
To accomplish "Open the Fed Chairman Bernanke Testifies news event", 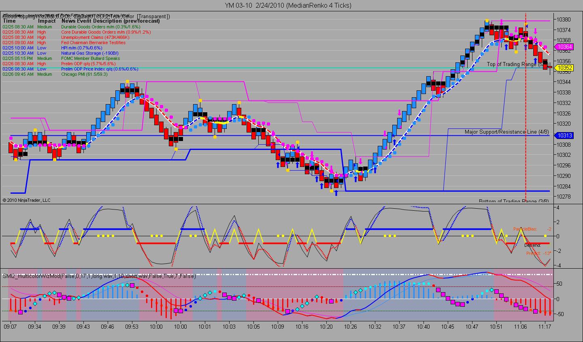I will [93, 43].
